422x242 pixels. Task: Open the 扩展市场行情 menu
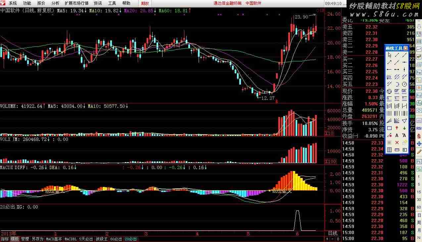pos(76,3)
